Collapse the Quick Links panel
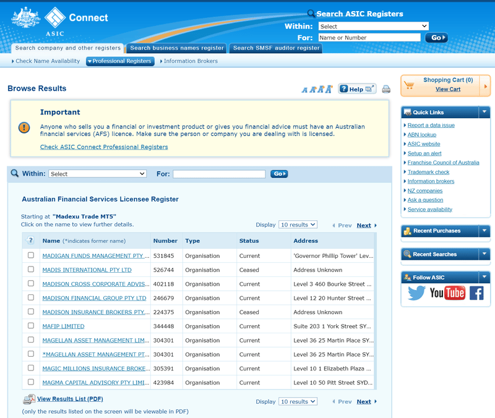495x418 pixels. tap(484, 112)
